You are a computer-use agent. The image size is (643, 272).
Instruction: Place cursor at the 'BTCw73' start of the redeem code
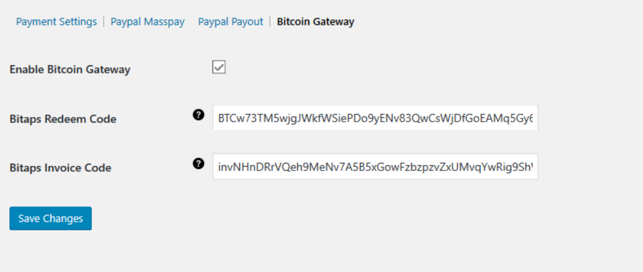point(233,118)
